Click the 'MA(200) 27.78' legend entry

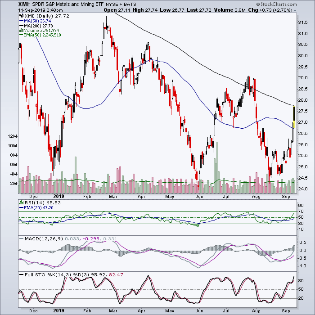[x=38, y=26]
